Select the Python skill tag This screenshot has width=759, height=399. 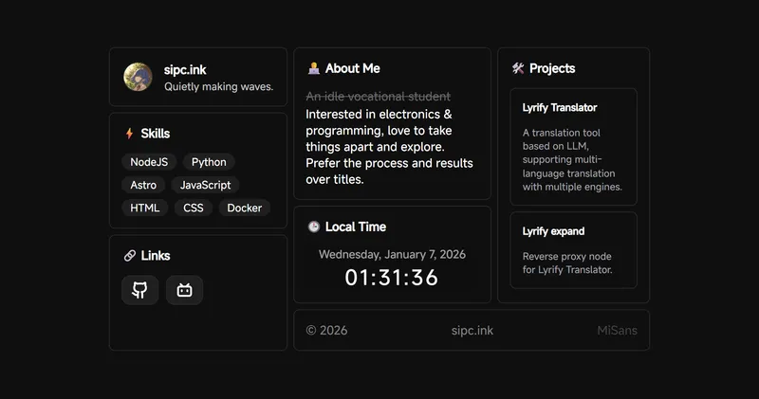(x=209, y=162)
